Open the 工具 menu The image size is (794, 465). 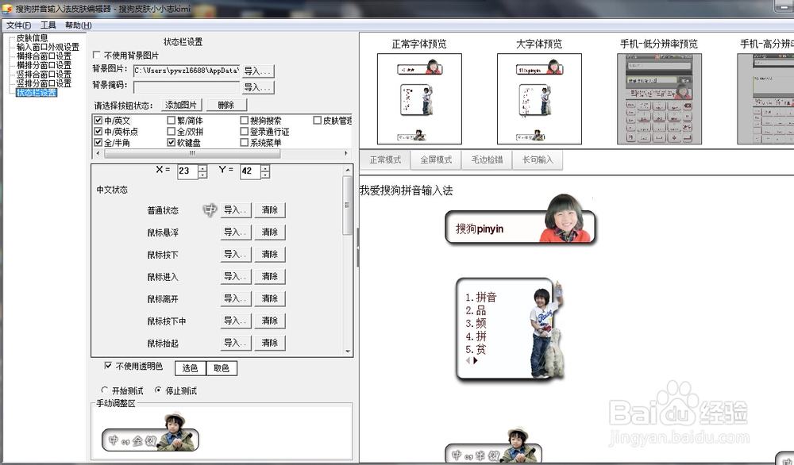48,25
